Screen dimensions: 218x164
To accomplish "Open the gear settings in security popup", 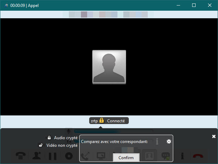I will [x=169, y=142].
